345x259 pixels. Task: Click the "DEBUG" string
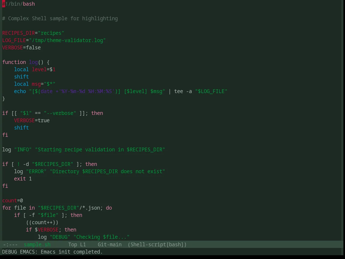point(60,237)
